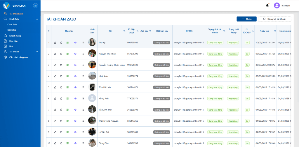Click search icon in Tên column header

[x=124, y=31]
